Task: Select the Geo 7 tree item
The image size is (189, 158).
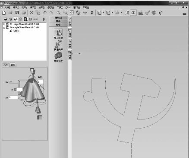Action: [16, 31]
